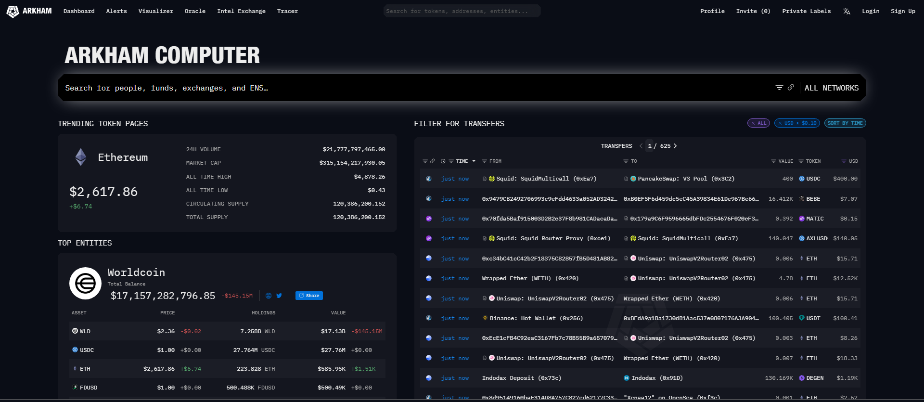This screenshot has height=402, width=924.
Task: Click the filter icon in the main search bar
Action: 779,88
